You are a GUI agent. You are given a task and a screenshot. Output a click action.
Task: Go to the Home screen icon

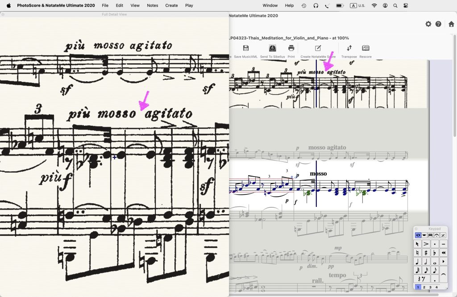click(x=451, y=24)
